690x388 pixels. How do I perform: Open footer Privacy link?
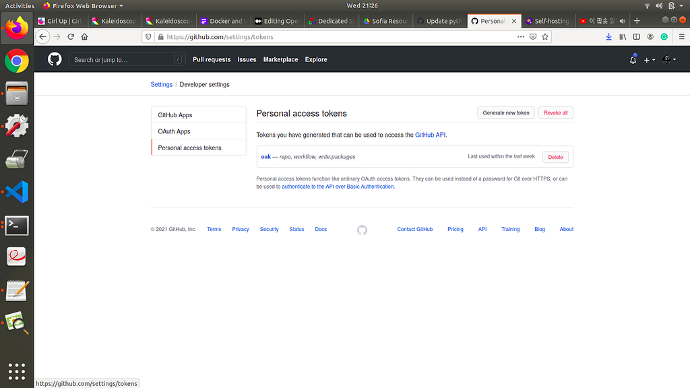(241, 229)
